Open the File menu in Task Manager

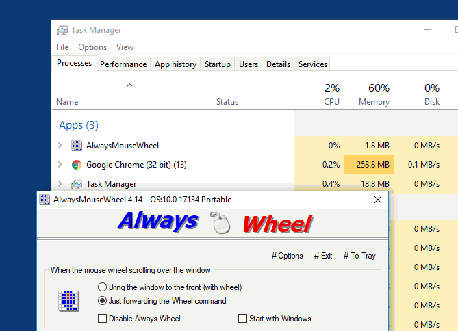[x=62, y=47]
